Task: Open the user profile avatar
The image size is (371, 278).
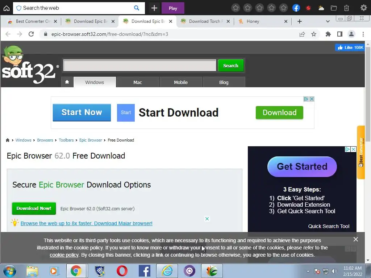Action: click(x=351, y=34)
